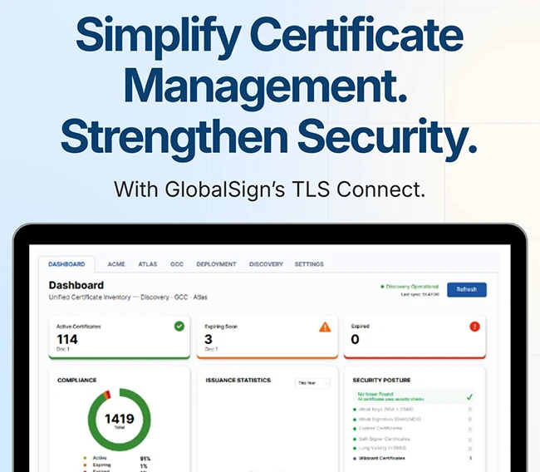The height and width of the screenshot is (472, 540).
Task: Click the Dashboard page title
Action: (x=76, y=285)
